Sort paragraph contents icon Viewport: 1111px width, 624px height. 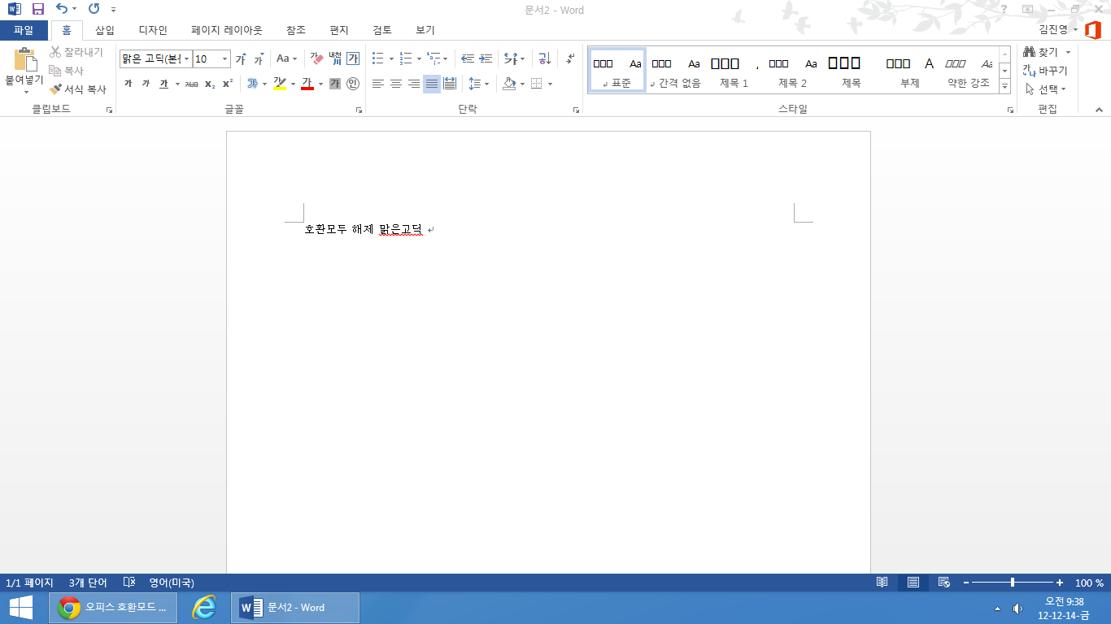545,58
